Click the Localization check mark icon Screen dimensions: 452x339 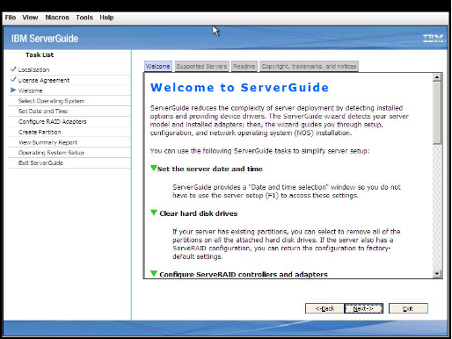(13, 69)
